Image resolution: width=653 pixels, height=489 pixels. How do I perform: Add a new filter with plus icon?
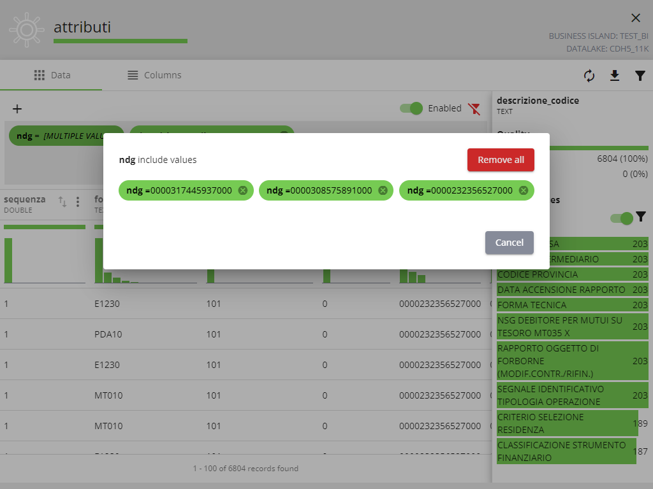tap(17, 109)
